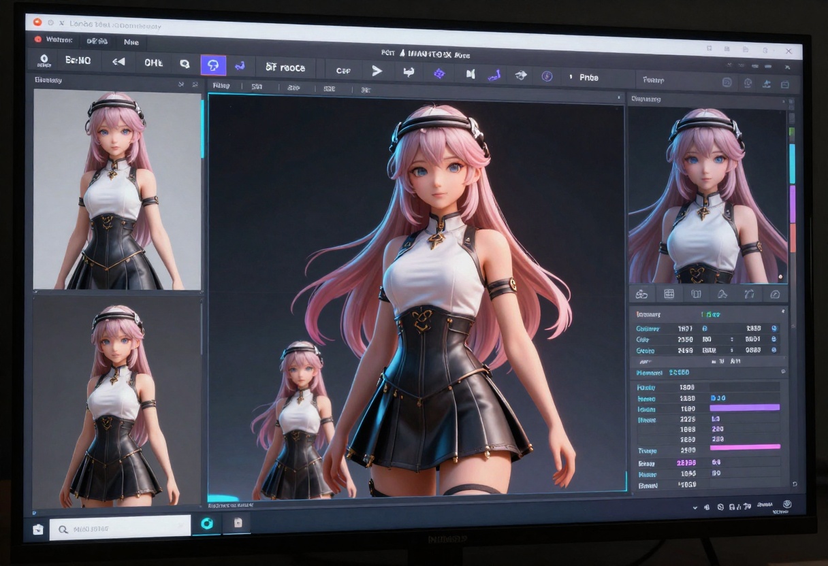Click the magenta value in the properties list
This screenshot has height=566, width=828.
(686, 463)
